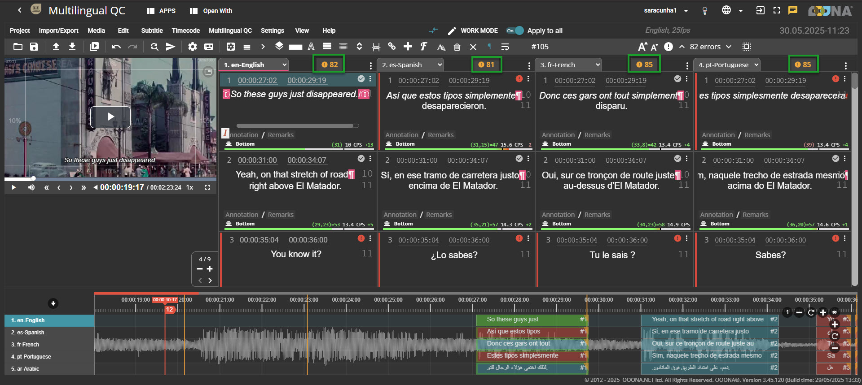
Task: Click the lightbulb tips icon
Action: pos(705,11)
